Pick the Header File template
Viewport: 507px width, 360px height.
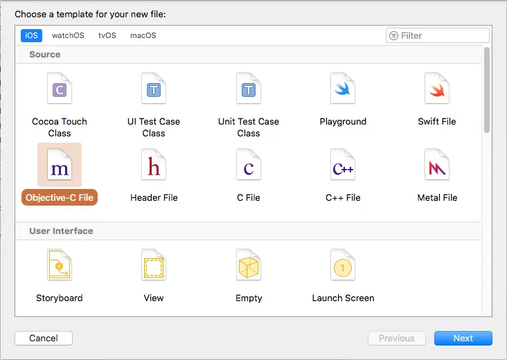coord(153,166)
